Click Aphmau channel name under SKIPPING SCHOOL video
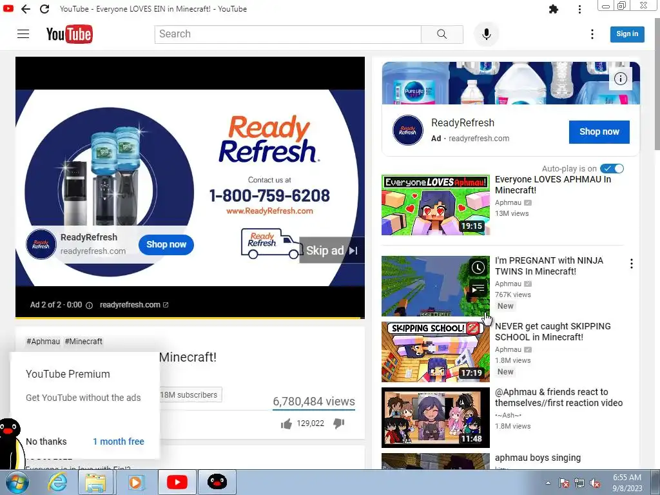The width and height of the screenshot is (660, 495). pos(508,350)
